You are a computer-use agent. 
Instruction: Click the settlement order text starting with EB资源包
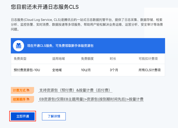(x=91, y=99)
